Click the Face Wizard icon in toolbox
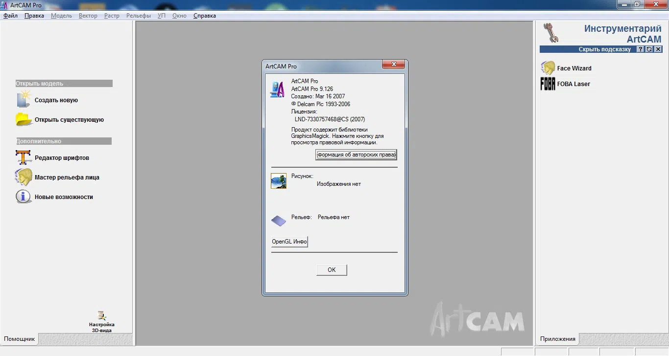The width and height of the screenshot is (669, 356). (548, 68)
